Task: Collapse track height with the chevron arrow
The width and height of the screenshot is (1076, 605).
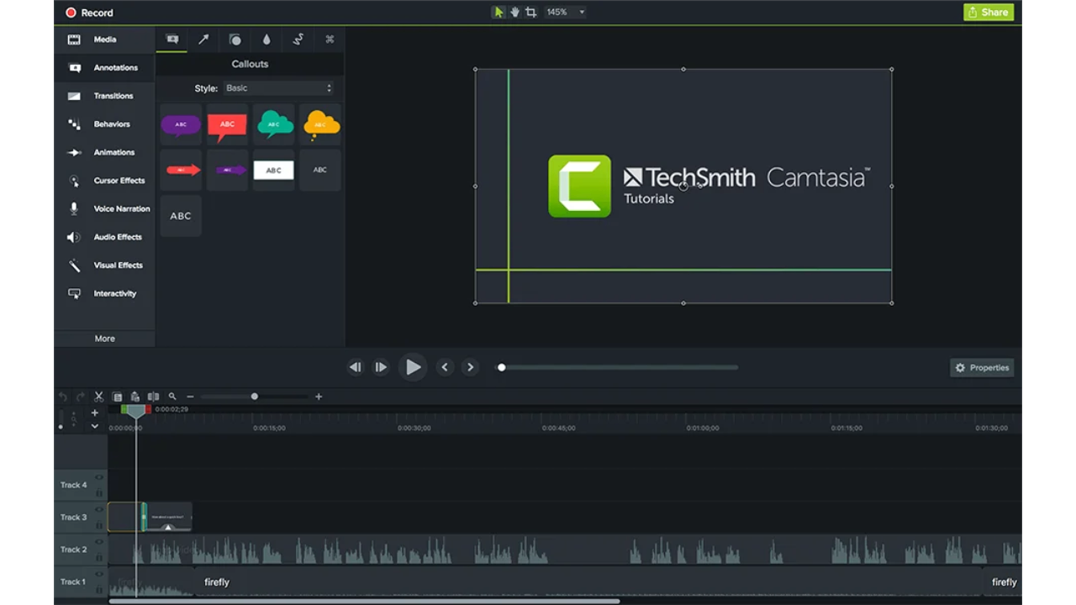Action: point(95,426)
